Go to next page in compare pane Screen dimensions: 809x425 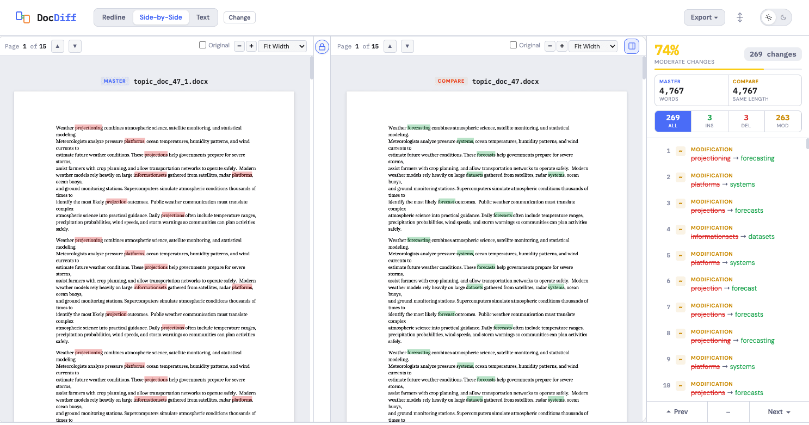pos(407,46)
